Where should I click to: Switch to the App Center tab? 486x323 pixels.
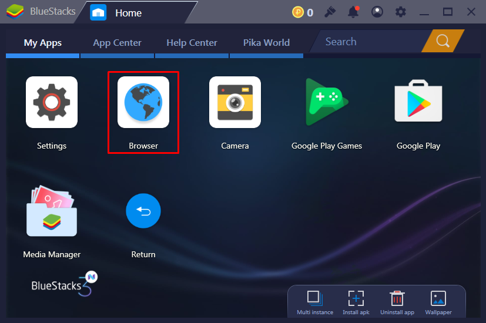(117, 42)
